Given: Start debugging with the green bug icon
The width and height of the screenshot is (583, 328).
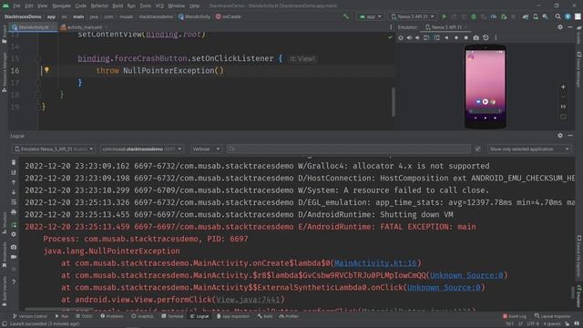Looking at the screenshot, I should pos(474,16).
